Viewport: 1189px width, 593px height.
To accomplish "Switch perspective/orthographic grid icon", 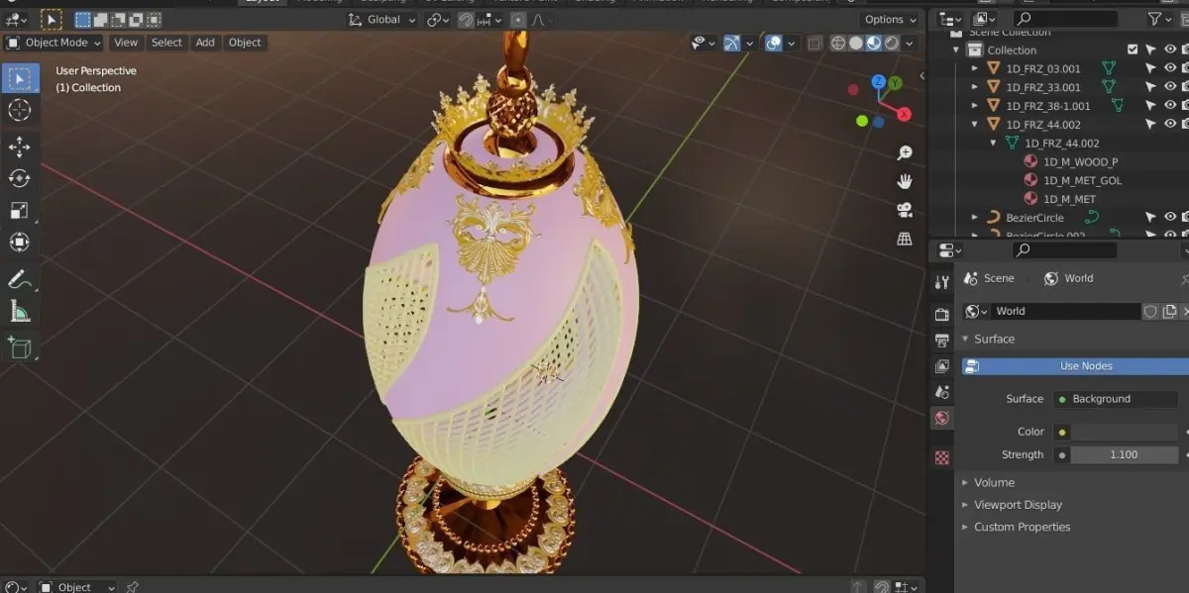I will pyautogui.click(x=904, y=239).
